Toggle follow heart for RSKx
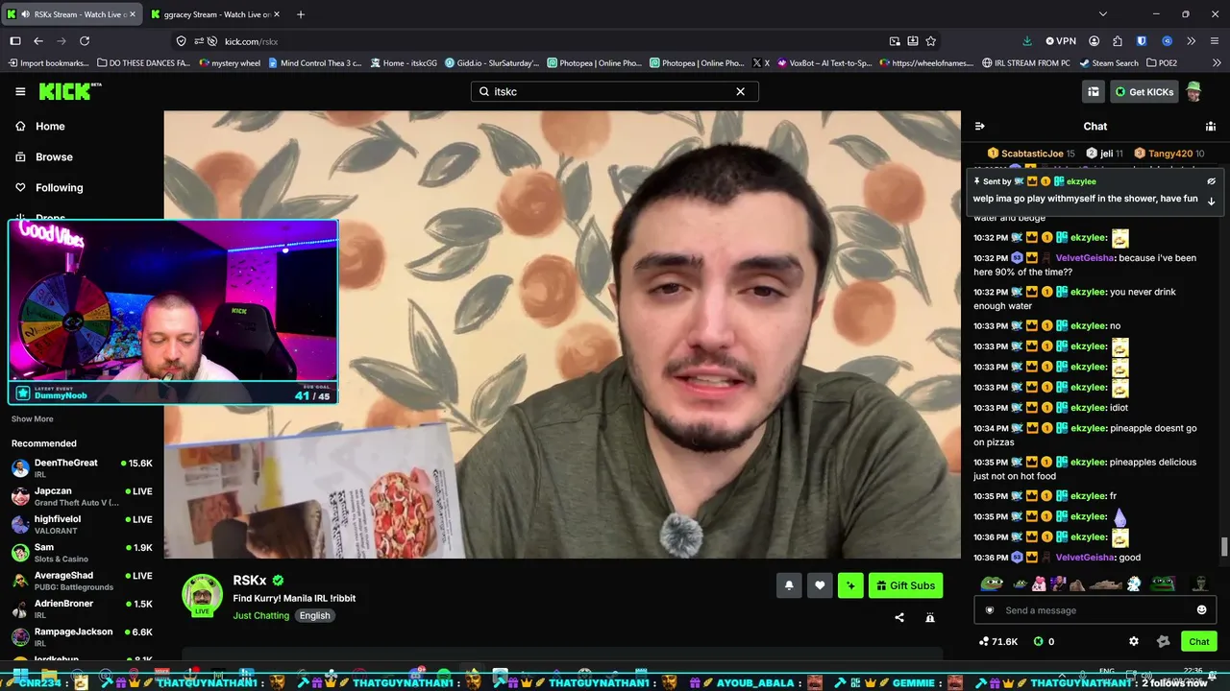 (x=820, y=585)
